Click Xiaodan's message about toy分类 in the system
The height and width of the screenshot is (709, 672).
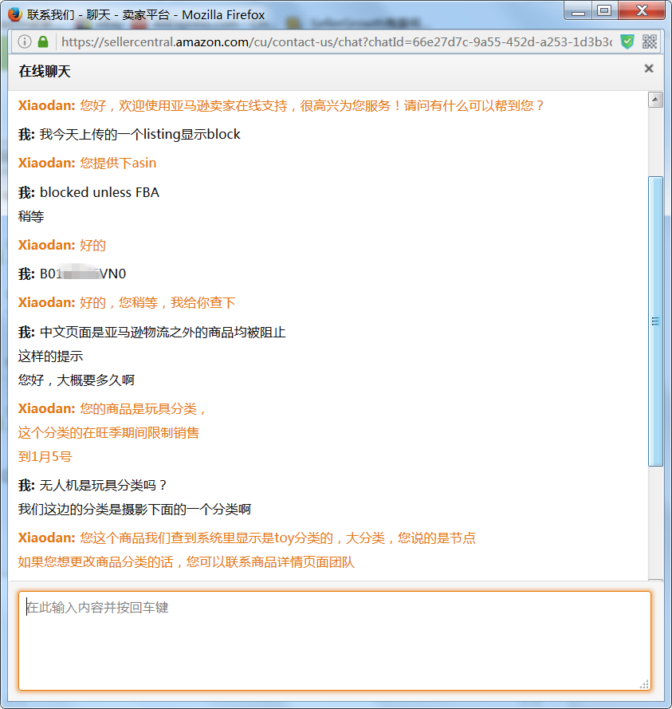(278, 538)
